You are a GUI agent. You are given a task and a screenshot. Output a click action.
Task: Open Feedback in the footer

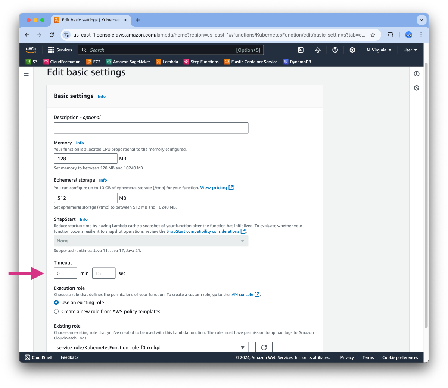70,357
